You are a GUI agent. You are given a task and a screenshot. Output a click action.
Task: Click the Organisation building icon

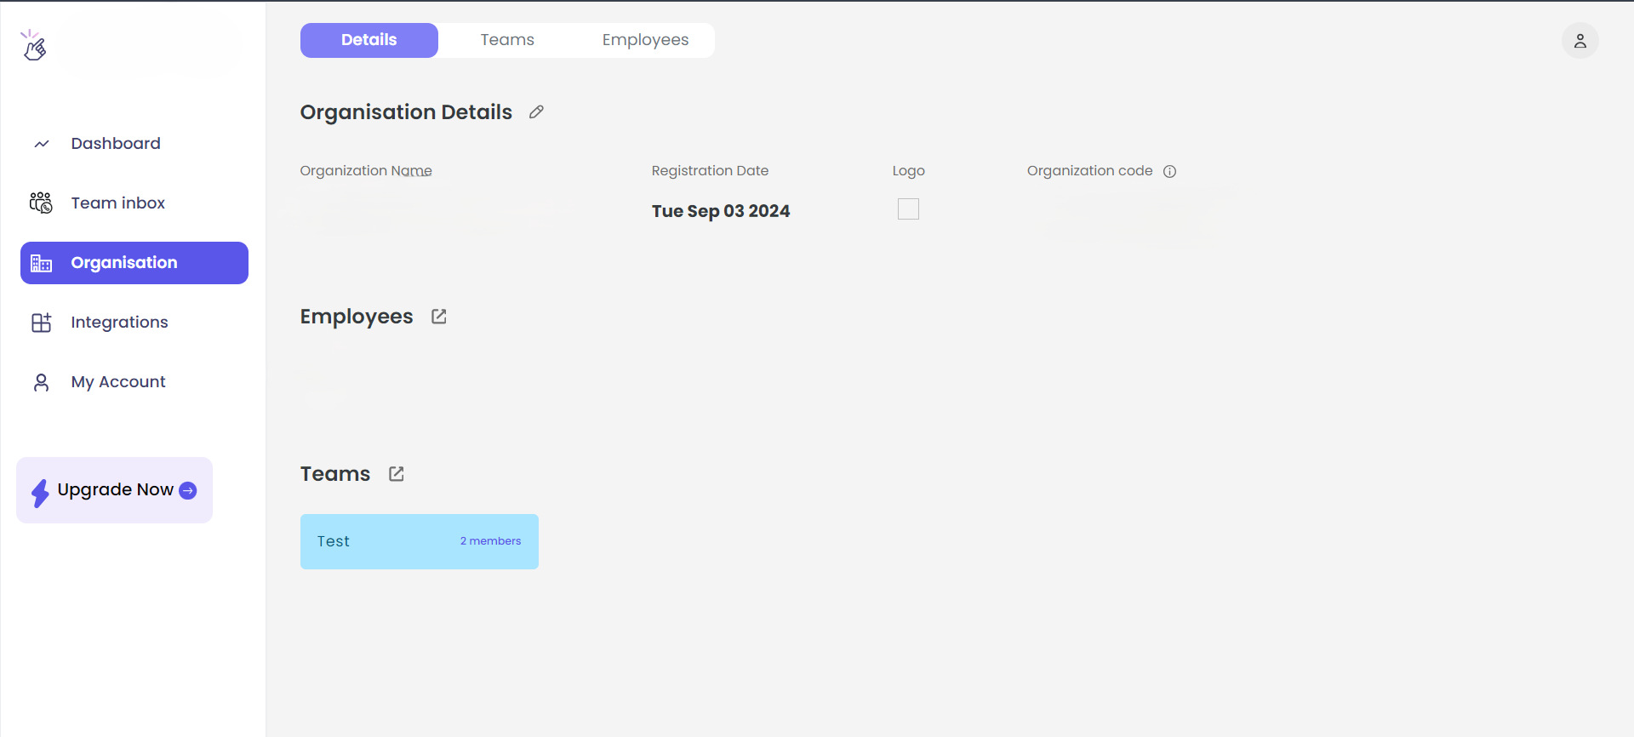click(x=41, y=263)
